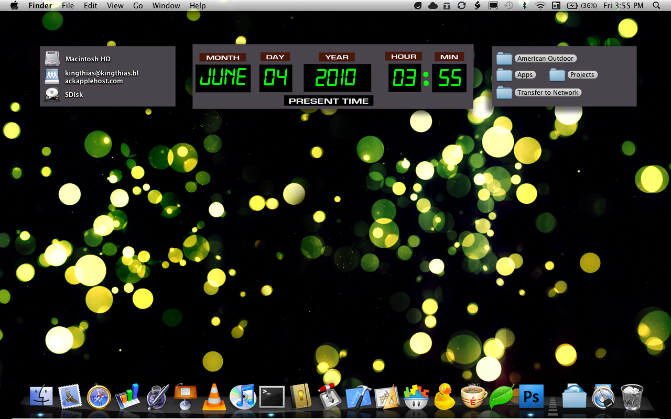Open the Wi-Fi status menu
Viewport: 671px width, 419px height.
[x=540, y=6]
